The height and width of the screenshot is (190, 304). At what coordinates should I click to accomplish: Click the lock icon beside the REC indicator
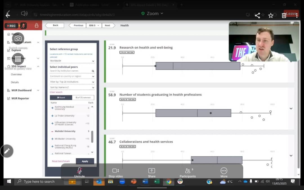(36, 25)
